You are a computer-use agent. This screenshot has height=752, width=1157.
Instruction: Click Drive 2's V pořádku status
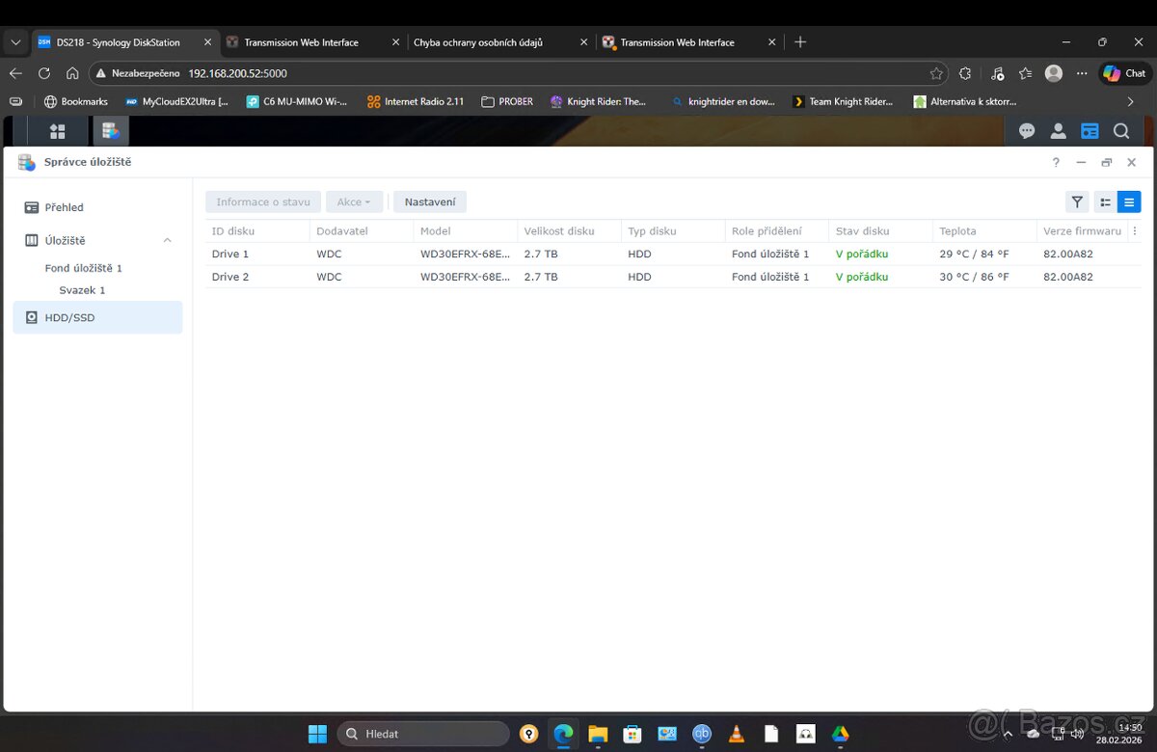pyautogui.click(x=862, y=277)
